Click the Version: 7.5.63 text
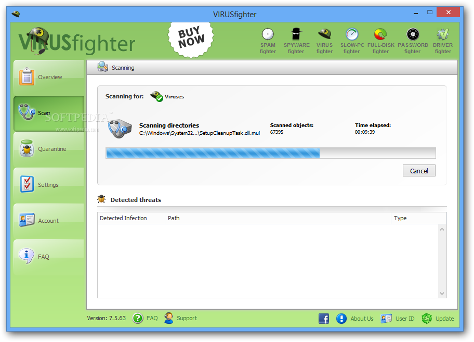 pyautogui.click(x=107, y=318)
